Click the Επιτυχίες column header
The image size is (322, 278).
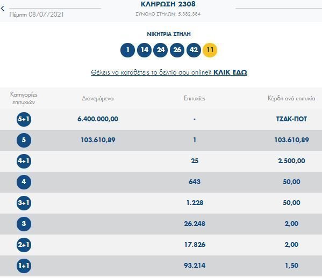195,98
